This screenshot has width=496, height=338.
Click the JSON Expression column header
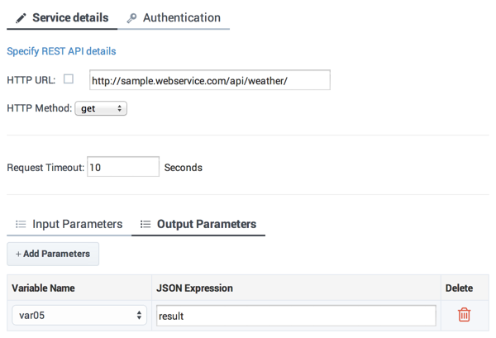(194, 288)
